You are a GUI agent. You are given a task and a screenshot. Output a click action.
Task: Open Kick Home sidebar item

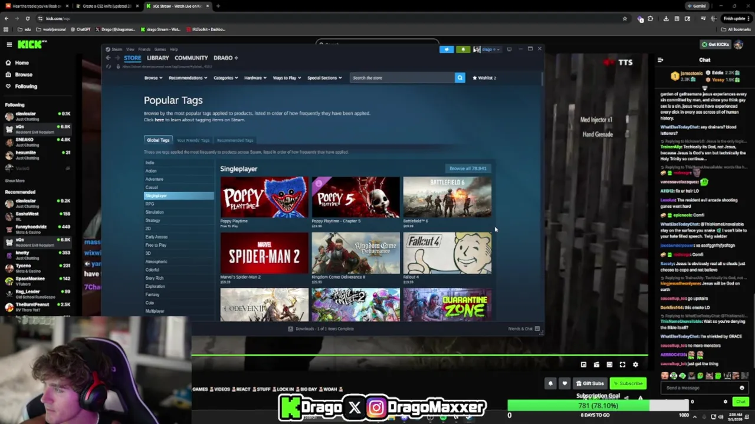pyautogui.click(x=22, y=62)
